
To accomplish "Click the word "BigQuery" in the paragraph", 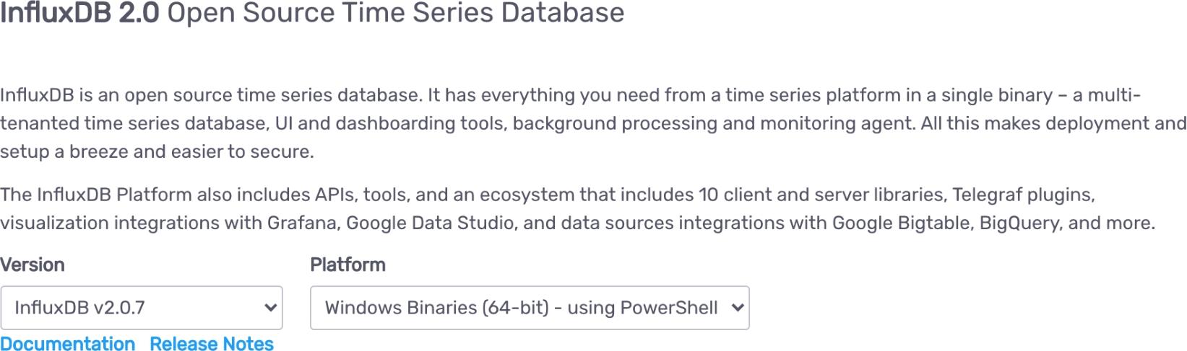I will click(x=1019, y=223).
